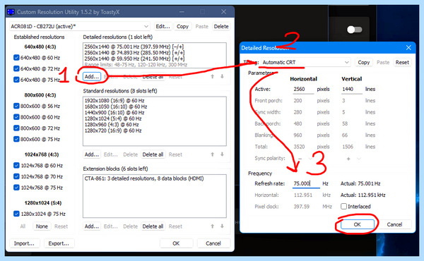This screenshot has width=424, height=261.
Task: Confirm Detailed Resolution dialog with OK
Action: click(x=358, y=224)
